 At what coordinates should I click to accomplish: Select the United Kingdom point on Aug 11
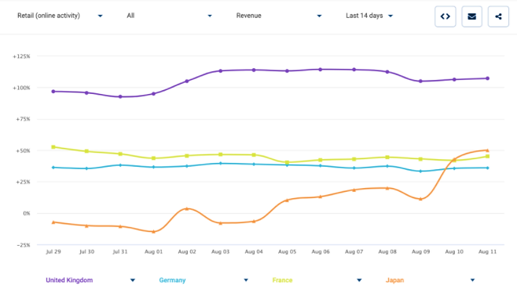(x=487, y=78)
